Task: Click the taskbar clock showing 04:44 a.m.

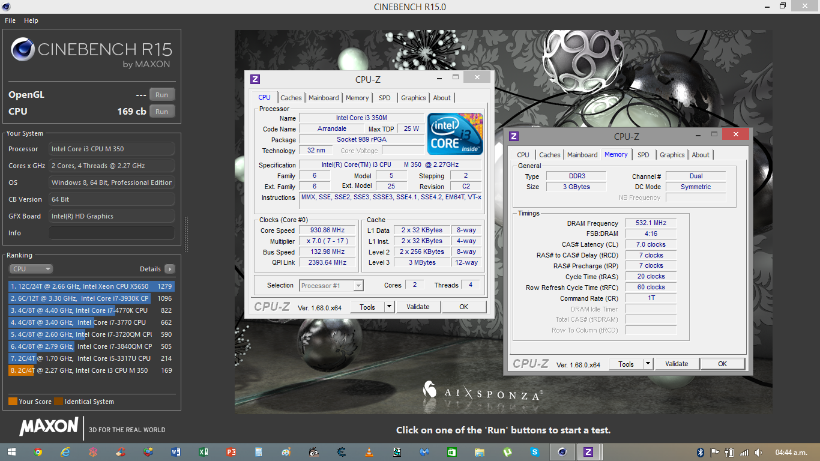Action: pos(791,452)
